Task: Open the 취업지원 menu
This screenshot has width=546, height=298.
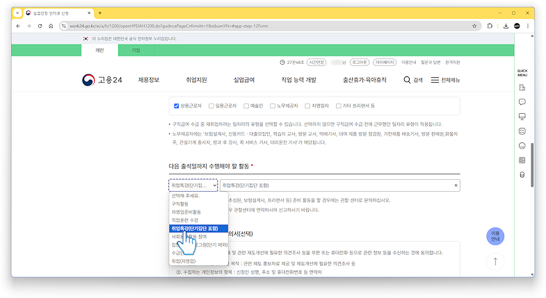Action: point(196,80)
